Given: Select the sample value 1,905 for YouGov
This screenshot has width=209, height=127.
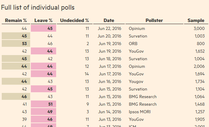Looking at the screenshot, I should (200, 119).
